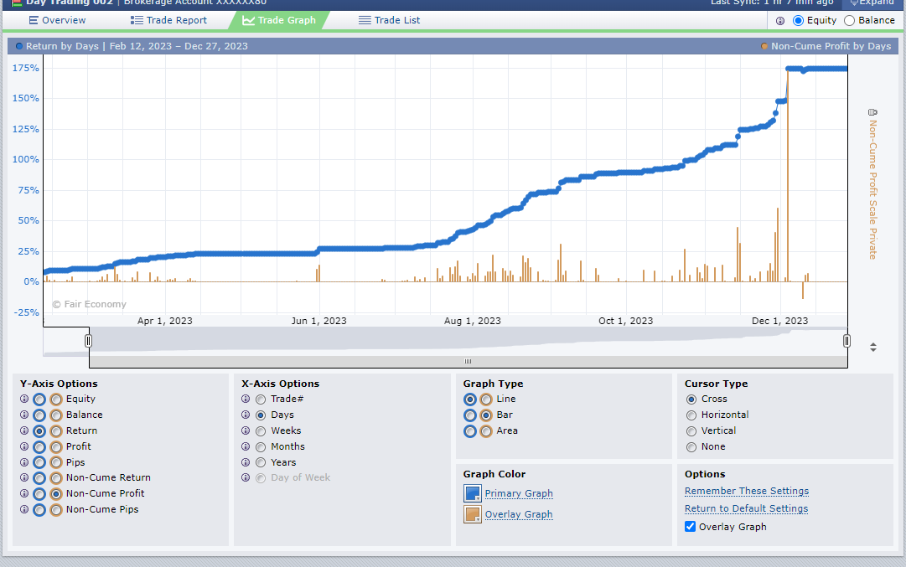Open the blue Primary Graph color picker

472,493
